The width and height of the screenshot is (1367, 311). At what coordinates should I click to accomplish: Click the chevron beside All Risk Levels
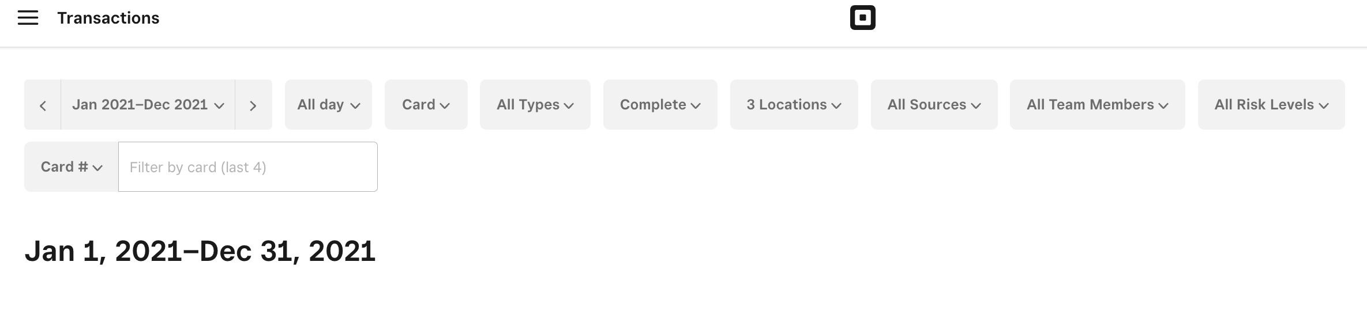click(1324, 105)
